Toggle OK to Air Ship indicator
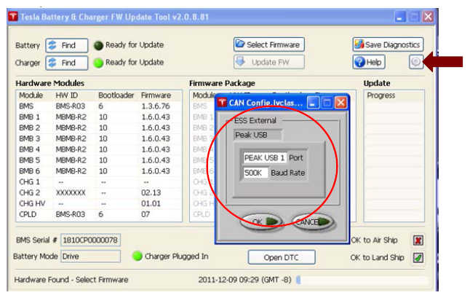 [418, 240]
